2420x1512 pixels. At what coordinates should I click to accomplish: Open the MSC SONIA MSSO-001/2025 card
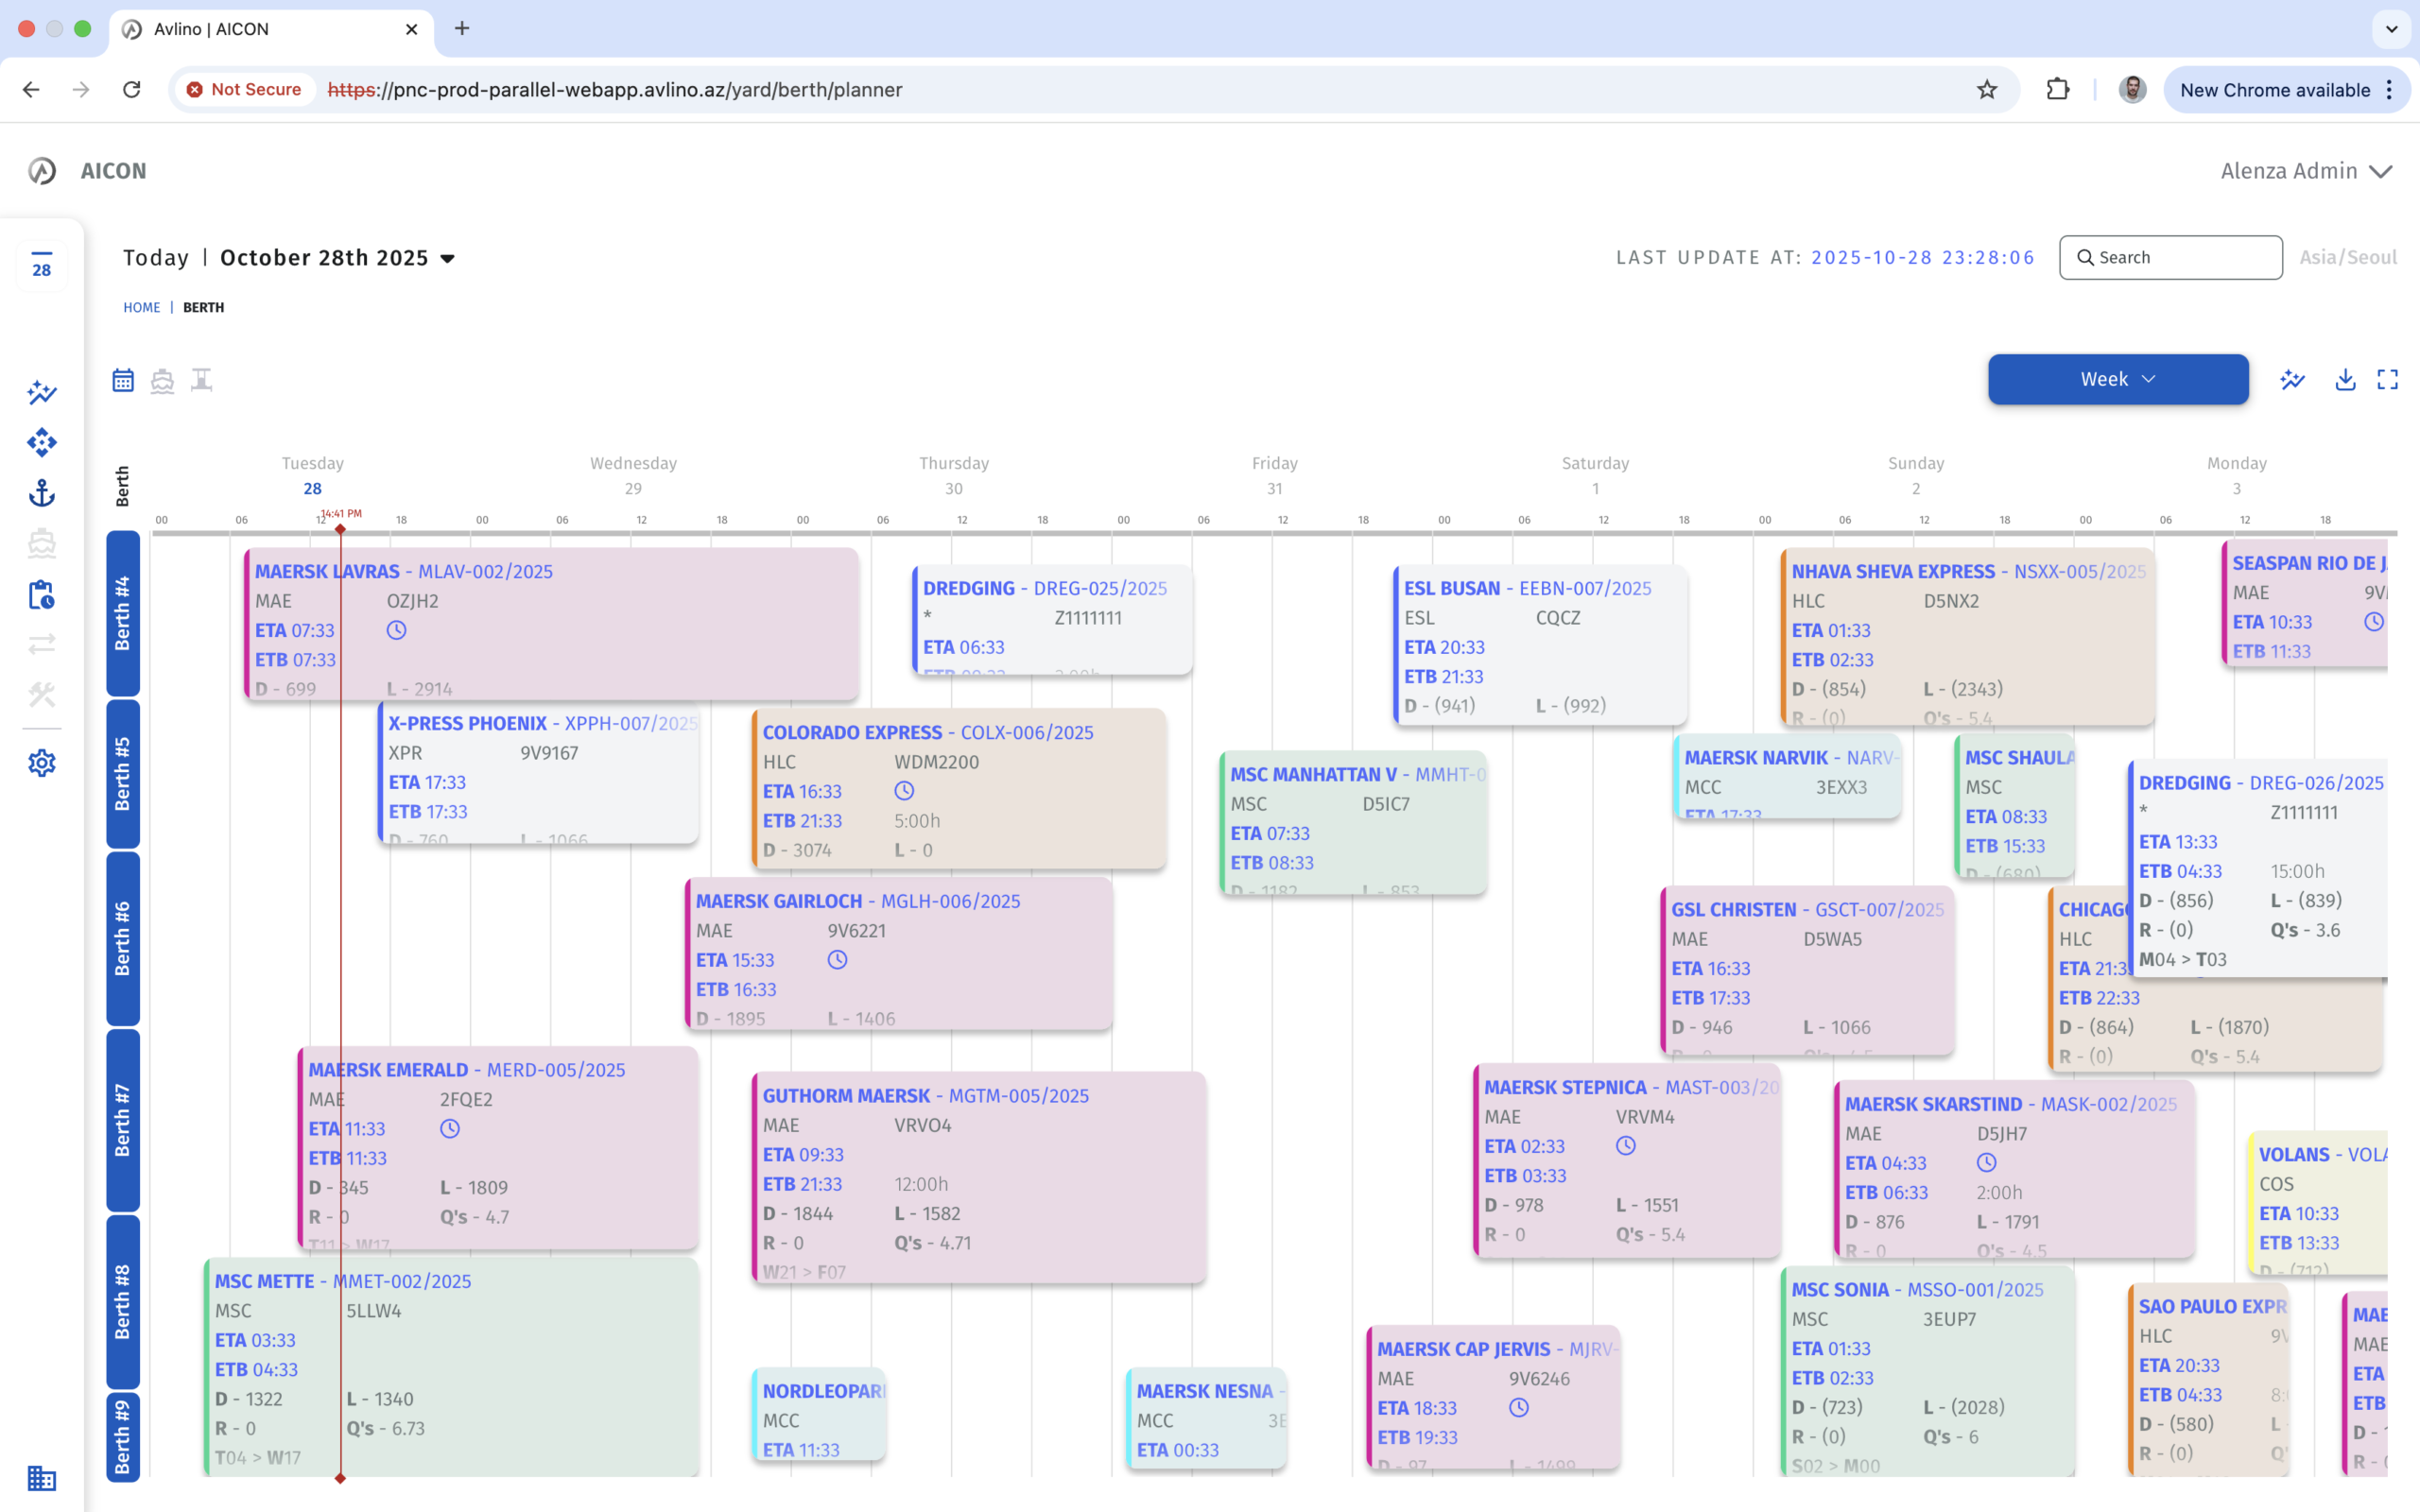(x=1928, y=1372)
